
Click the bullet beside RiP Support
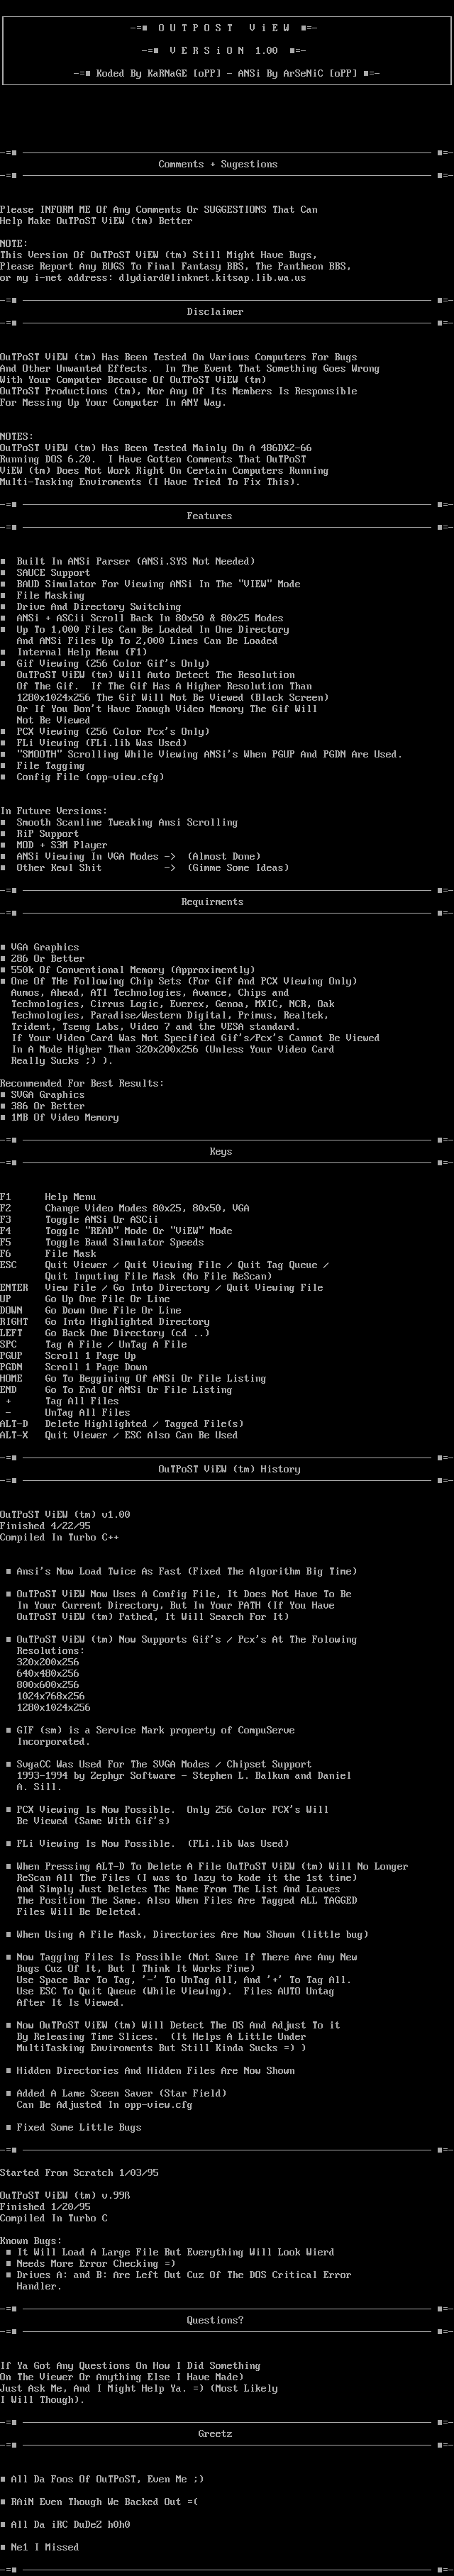coord(3,834)
